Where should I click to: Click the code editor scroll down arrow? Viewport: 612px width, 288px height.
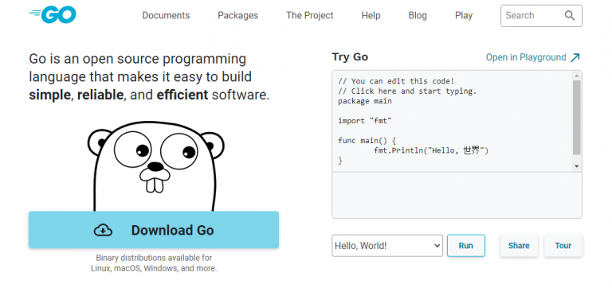(576, 166)
